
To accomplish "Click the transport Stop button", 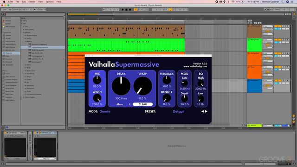I will 126,10.
